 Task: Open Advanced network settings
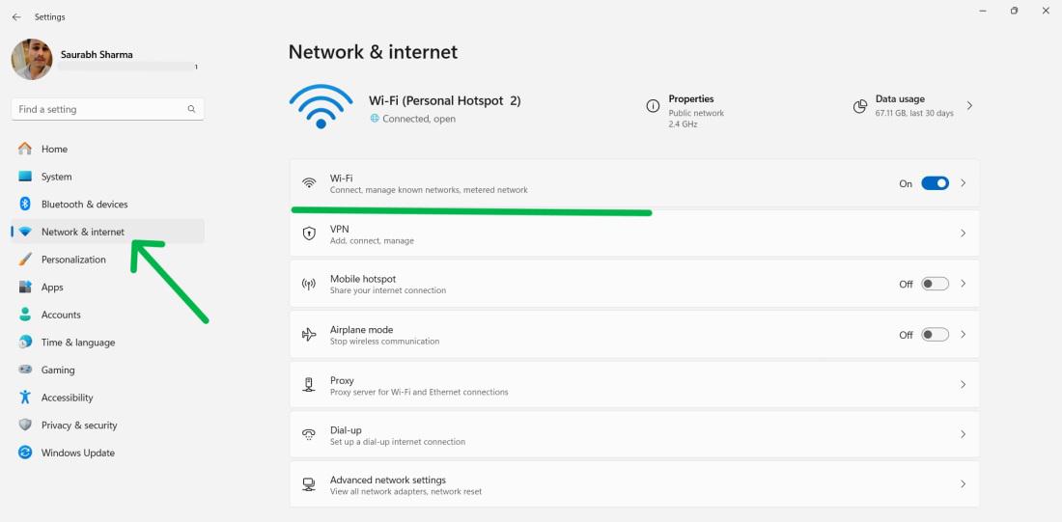click(x=633, y=485)
